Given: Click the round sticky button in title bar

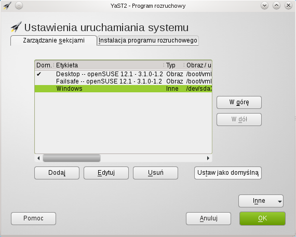Looking at the screenshot, I should pyautogui.click(x=19, y=6).
